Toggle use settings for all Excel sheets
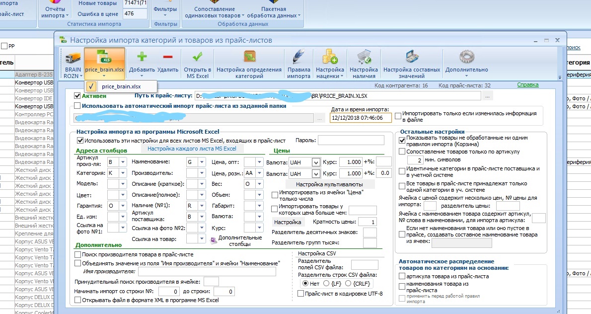 tap(80, 141)
